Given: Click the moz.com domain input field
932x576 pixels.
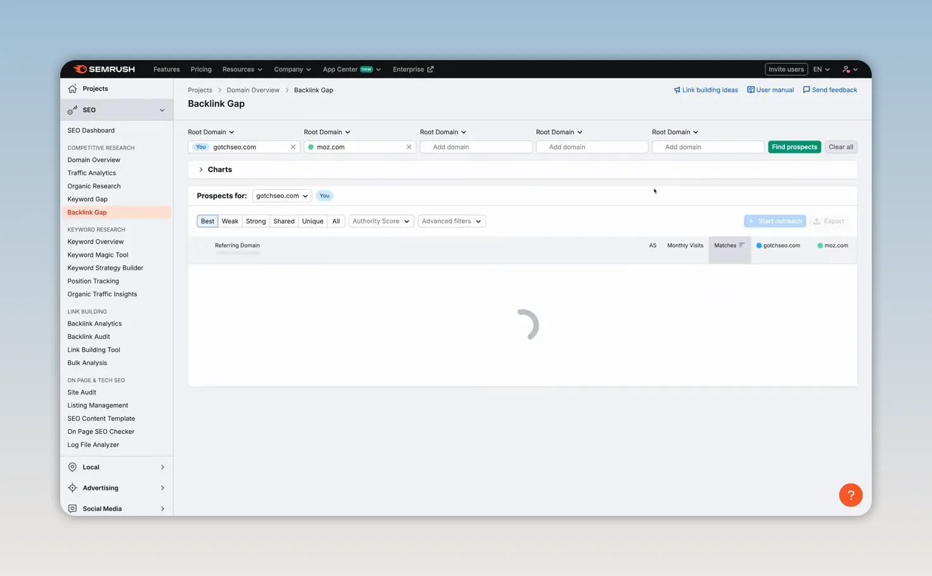Looking at the screenshot, I should pyautogui.click(x=360, y=147).
